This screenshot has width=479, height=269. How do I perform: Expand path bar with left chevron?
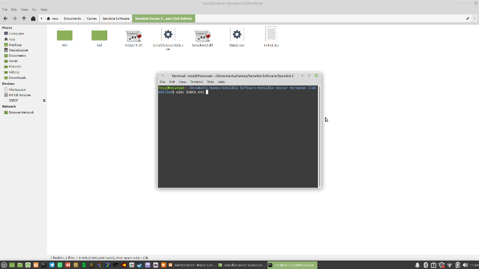click(x=41, y=19)
